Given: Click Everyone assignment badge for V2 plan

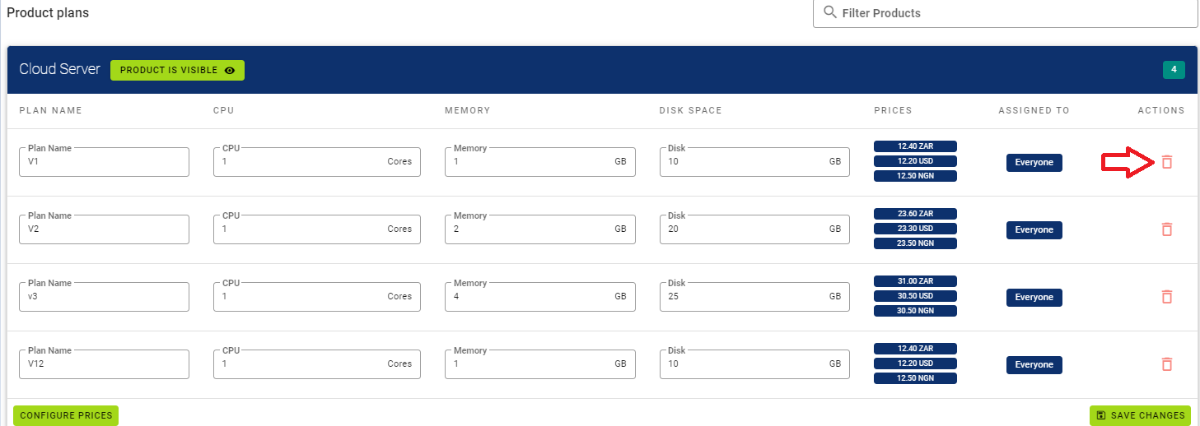Looking at the screenshot, I should (x=1034, y=229).
